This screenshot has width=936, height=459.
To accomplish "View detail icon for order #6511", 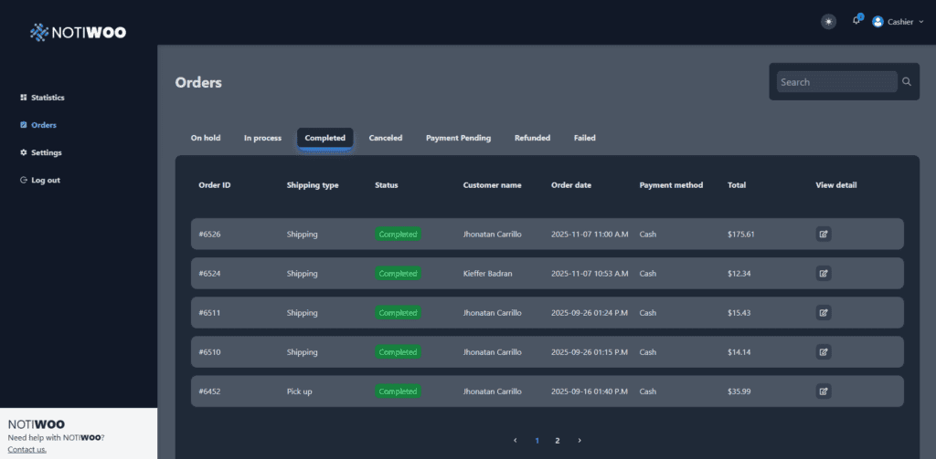I will pyautogui.click(x=824, y=313).
